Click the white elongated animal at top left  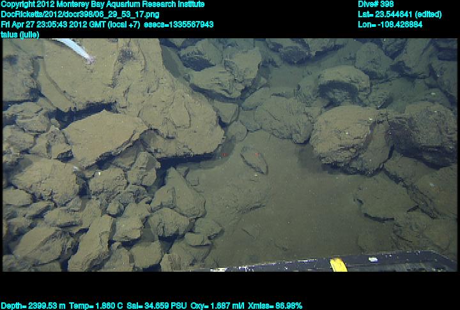tap(72, 48)
